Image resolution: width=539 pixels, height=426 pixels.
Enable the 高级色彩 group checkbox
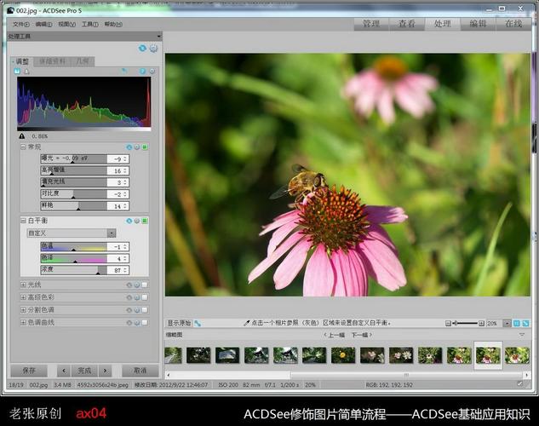point(145,297)
